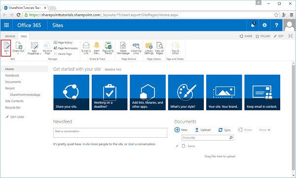Click the Focus on Content icon
Screen dimensions: 296x178
[291, 36]
